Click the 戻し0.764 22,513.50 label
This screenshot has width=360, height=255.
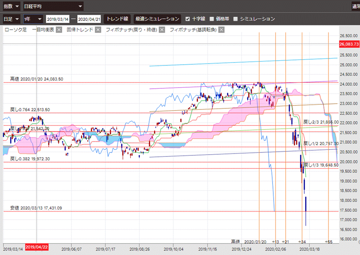30,110
